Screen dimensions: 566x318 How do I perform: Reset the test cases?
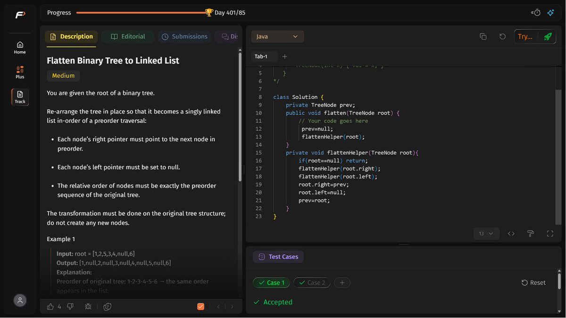pyautogui.click(x=533, y=283)
